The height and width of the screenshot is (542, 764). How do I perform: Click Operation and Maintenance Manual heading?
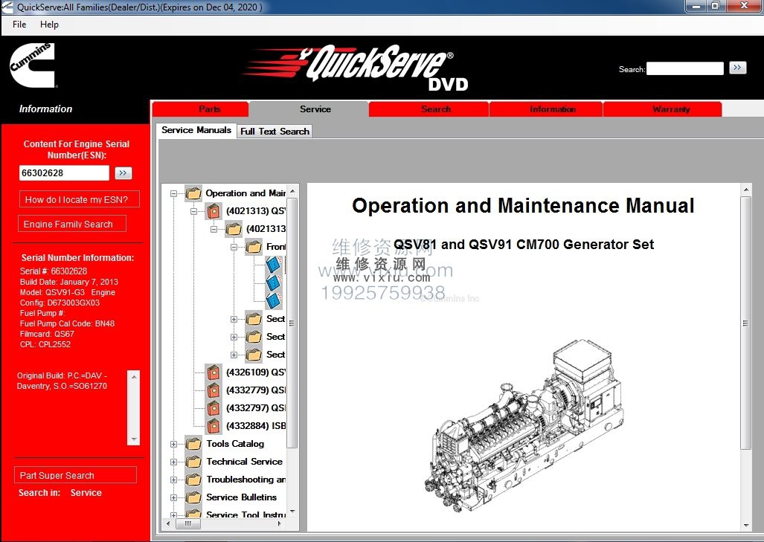pyautogui.click(x=523, y=205)
